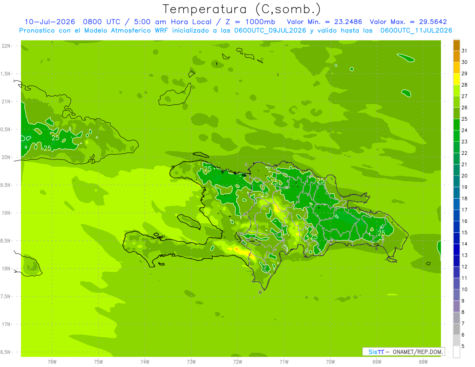The height and width of the screenshot is (367, 475).
Task: Click the '21N' latitude label
Action: [6, 101]
